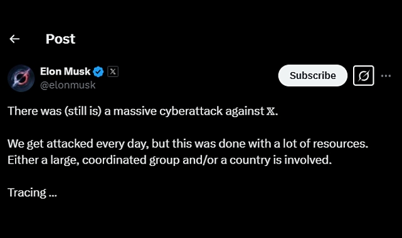Image resolution: width=402 pixels, height=238 pixels.
Task: Click the line starting 'Either a large, coordinated'
Action: (170, 160)
